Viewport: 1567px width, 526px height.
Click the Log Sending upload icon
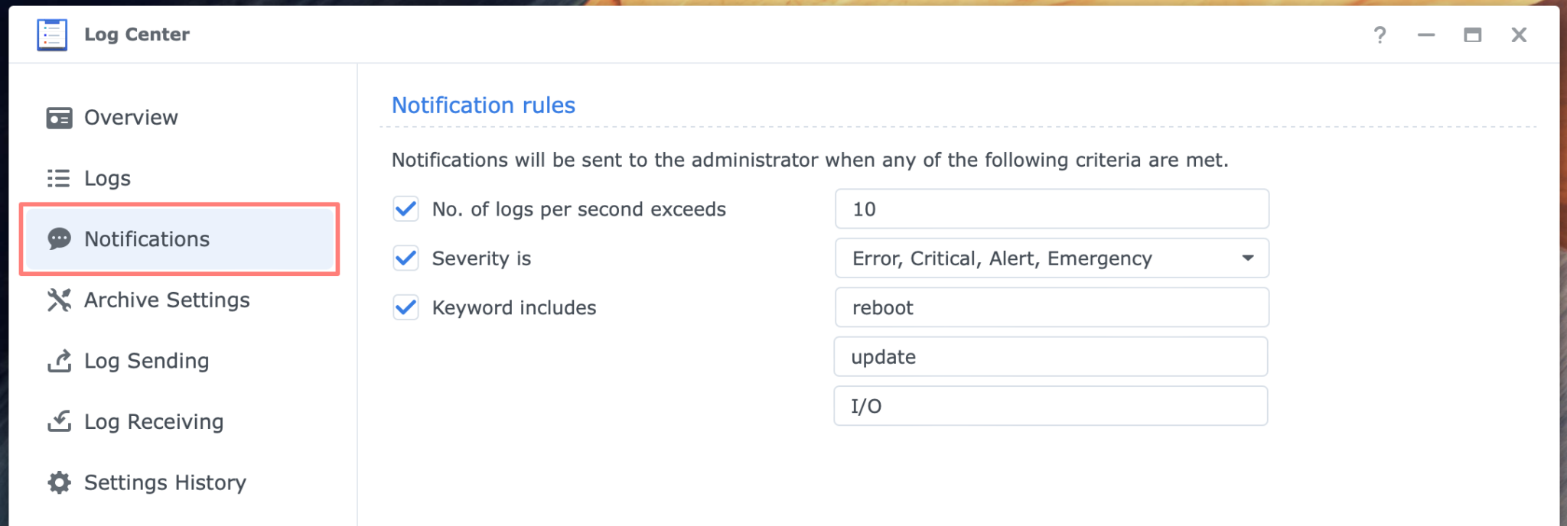[x=59, y=361]
